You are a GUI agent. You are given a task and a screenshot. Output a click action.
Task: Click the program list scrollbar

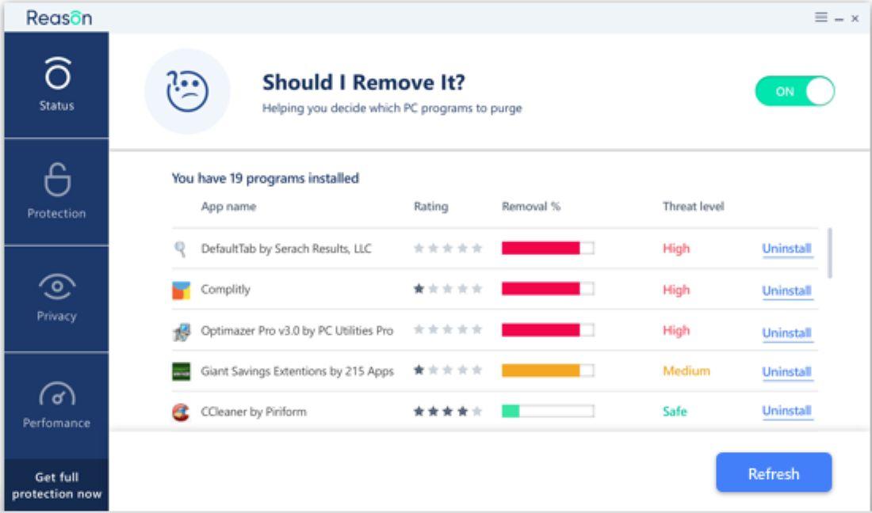[830, 253]
